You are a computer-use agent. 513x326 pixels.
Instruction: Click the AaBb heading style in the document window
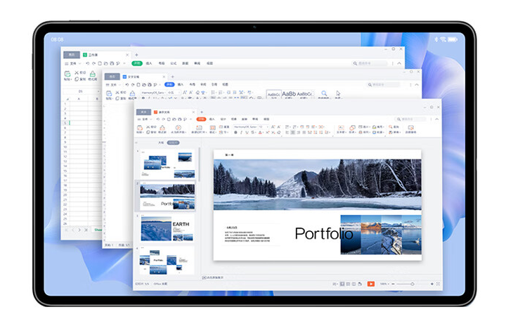pyautogui.click(x=289, y=94)
